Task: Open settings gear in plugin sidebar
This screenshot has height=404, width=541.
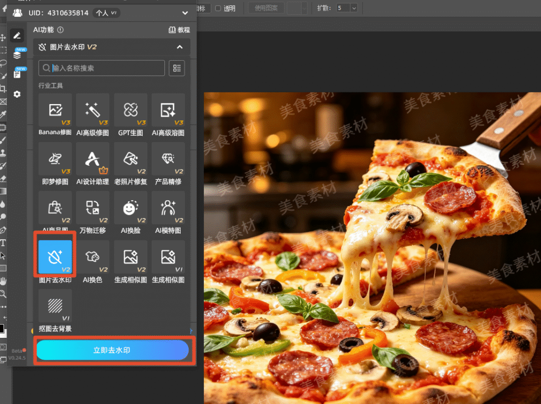Action: pyautogui.click(x=17, y=94)
